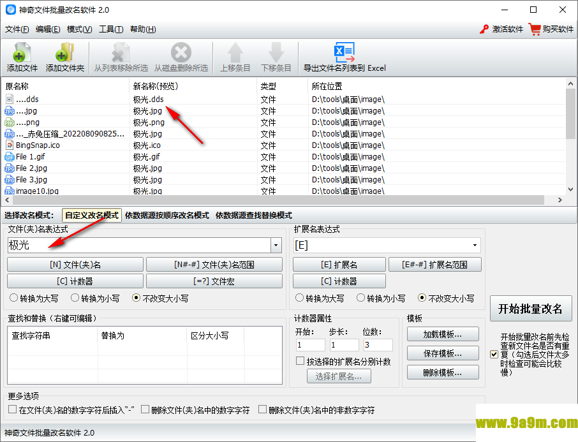Toggle 'count separately by selected extension' (按选择的扩展名分别计数) checkbox
This screenshot has width=578, height=442.
click(300, 361)
